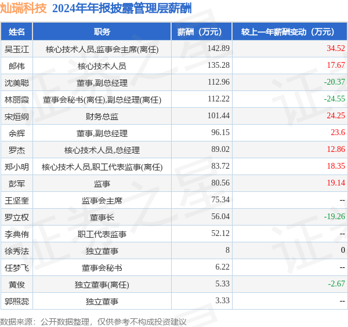348x327 pixels.
Task: Select the name cell 李典侑
Action: point(17,234)
